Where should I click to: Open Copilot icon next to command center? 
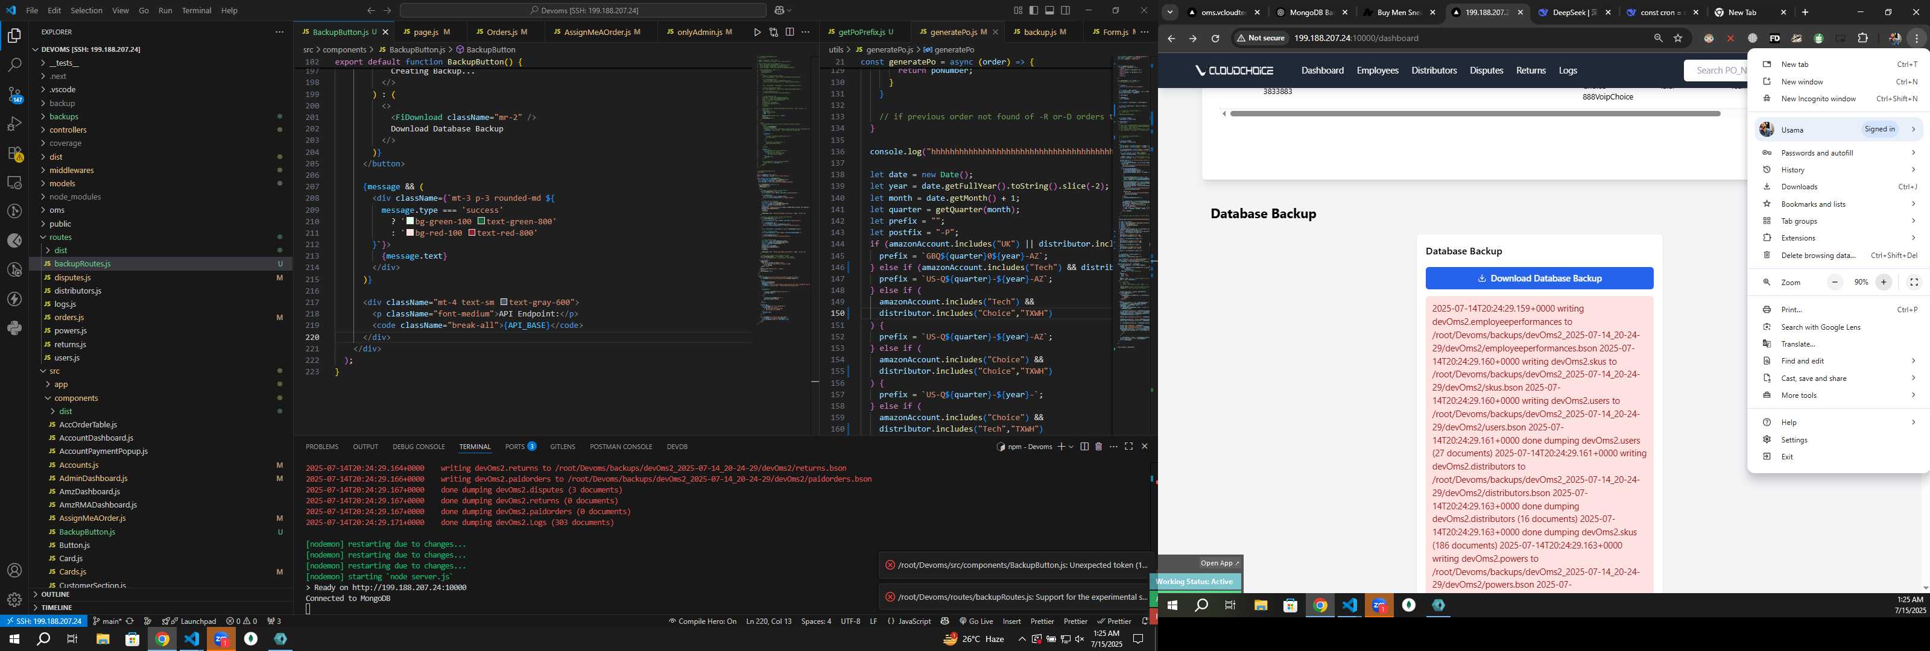coord(780,10)
